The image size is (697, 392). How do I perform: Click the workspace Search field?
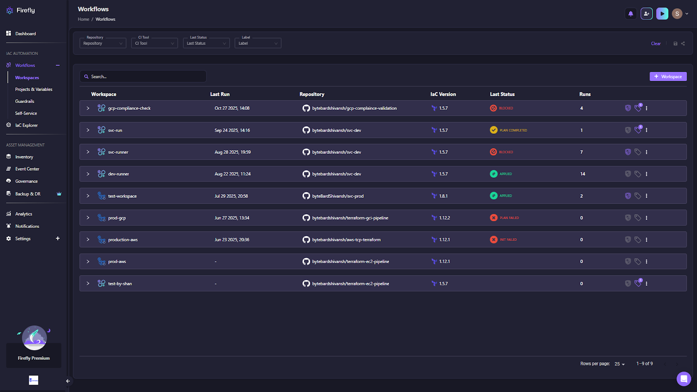point(143,77)
